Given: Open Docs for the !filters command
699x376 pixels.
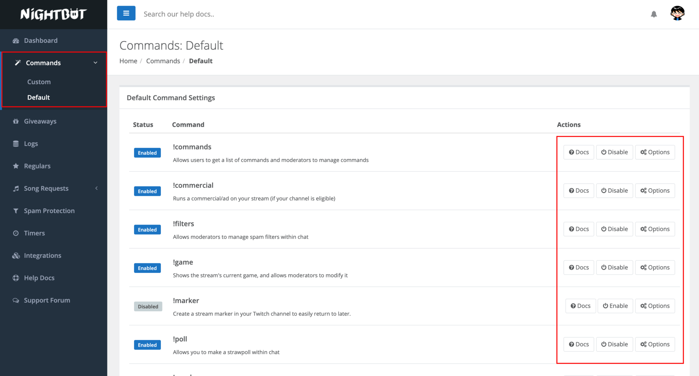Looking at the screenshot, I should click(578, 229).
